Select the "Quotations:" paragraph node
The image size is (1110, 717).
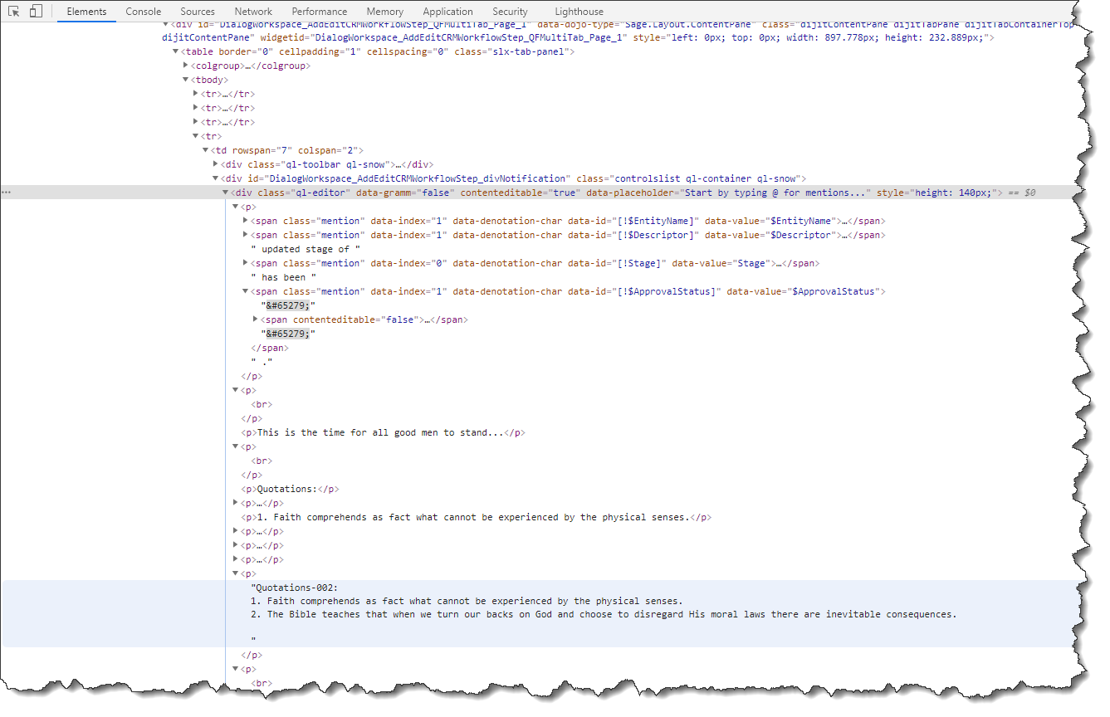(x=291, y=489)
